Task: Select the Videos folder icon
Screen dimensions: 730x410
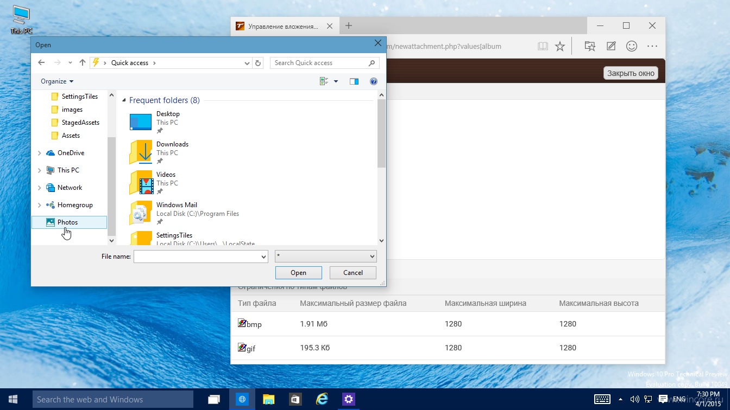Action: [141, 183]
